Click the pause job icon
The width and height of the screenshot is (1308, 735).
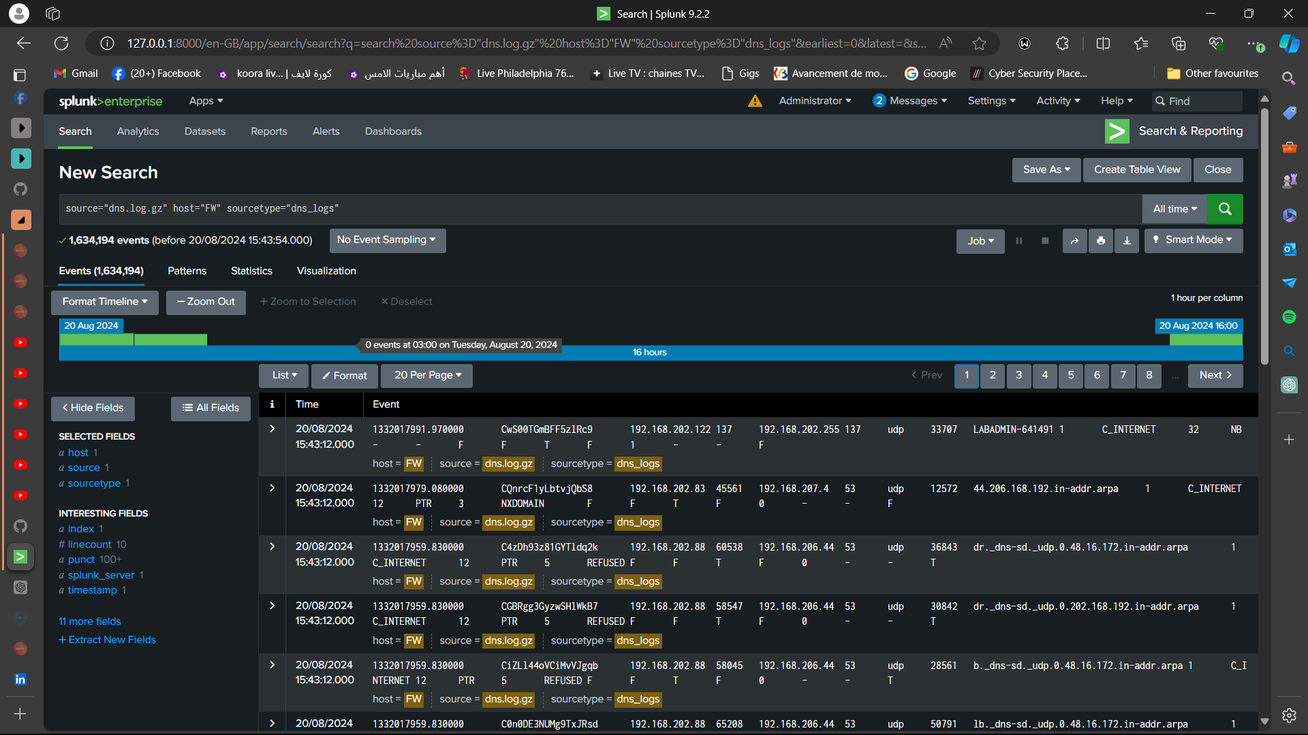(x=1019, y=241)
